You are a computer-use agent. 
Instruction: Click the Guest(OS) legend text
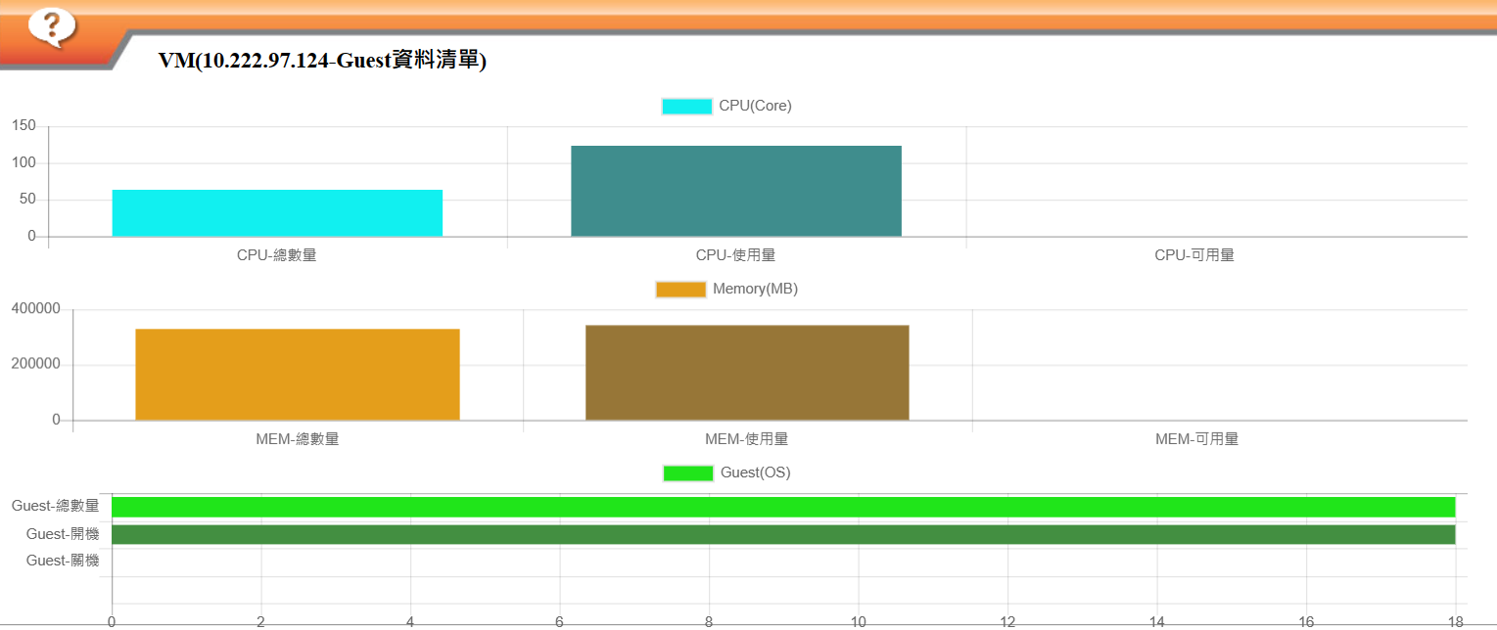(x=755, y=473)
